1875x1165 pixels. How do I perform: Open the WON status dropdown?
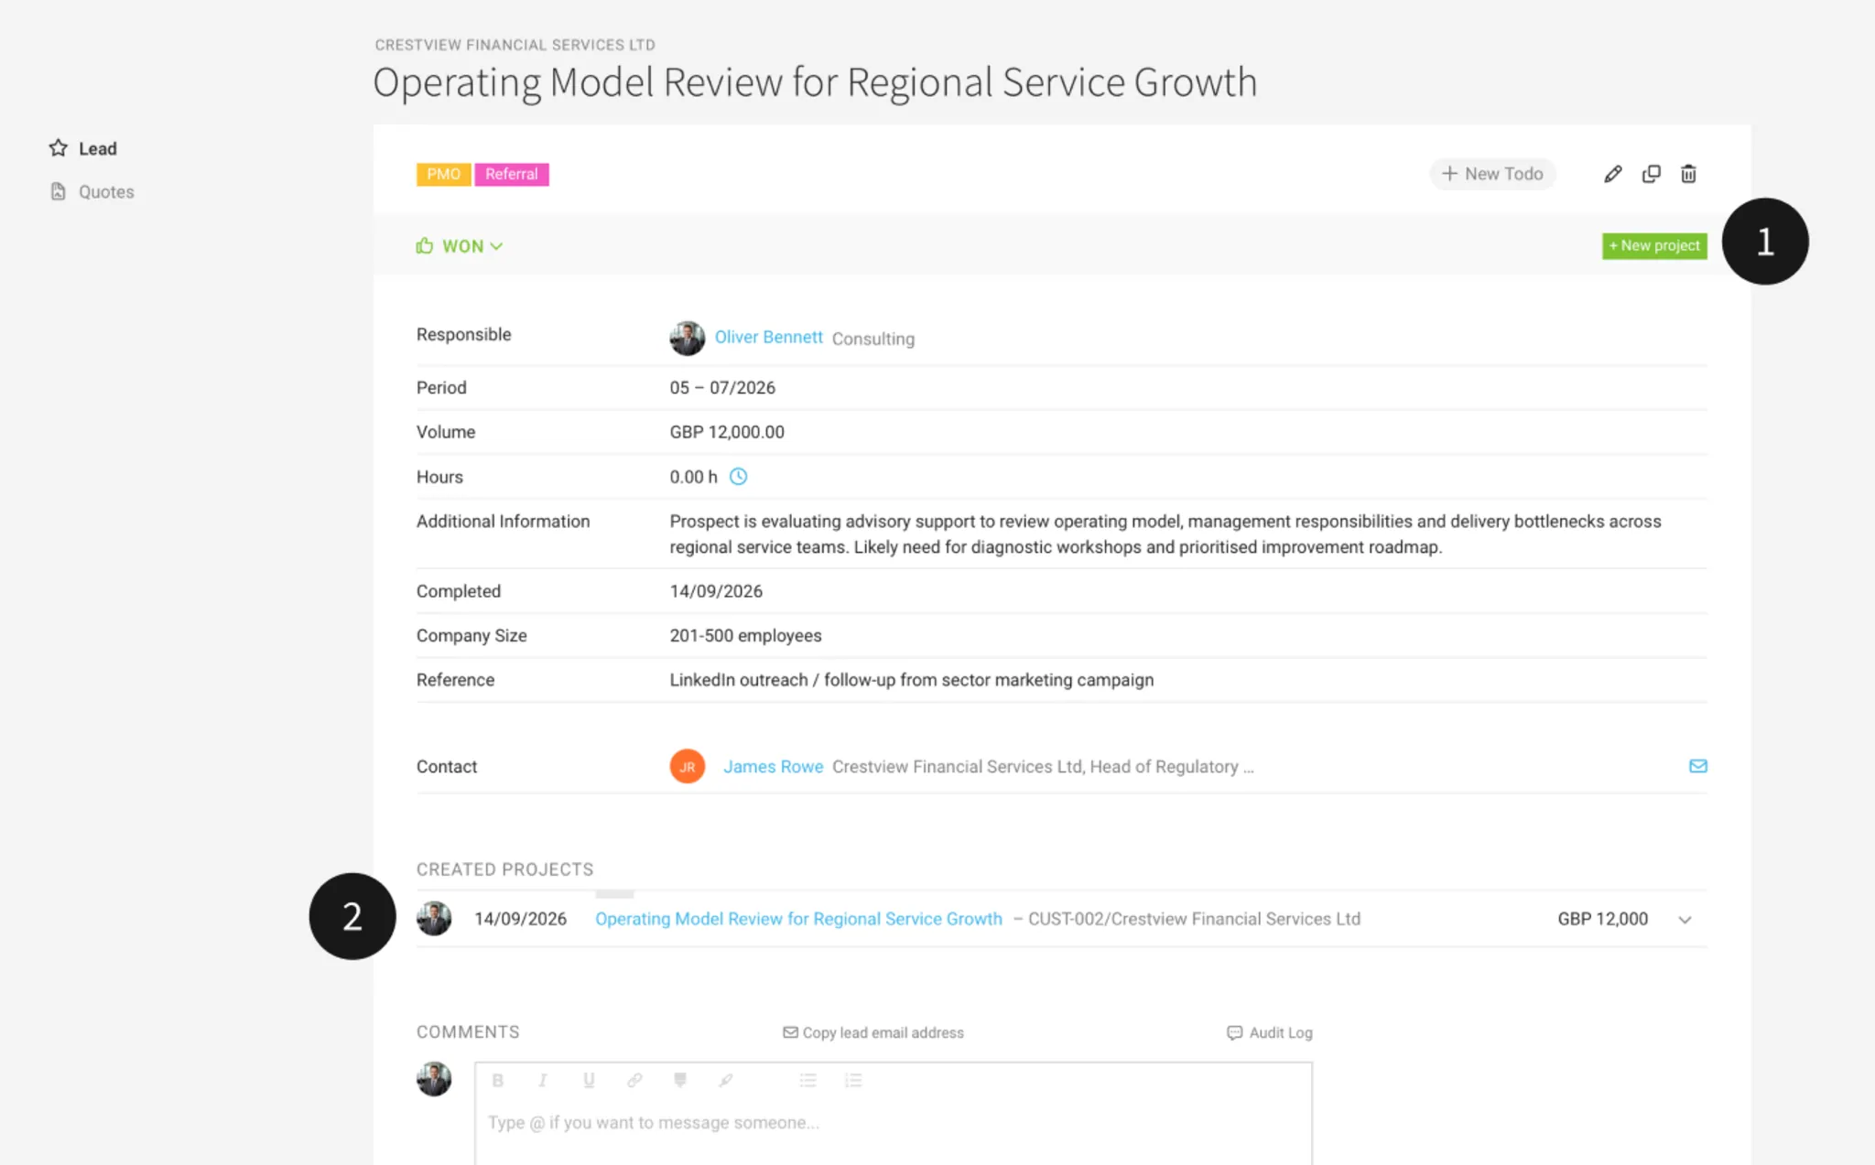pos(460,246)
